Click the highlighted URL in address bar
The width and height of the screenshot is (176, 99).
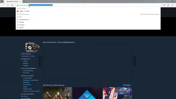[x=40, y=5]
